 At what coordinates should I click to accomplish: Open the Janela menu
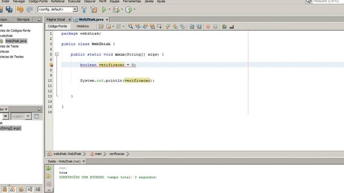[x=149, y=1]
